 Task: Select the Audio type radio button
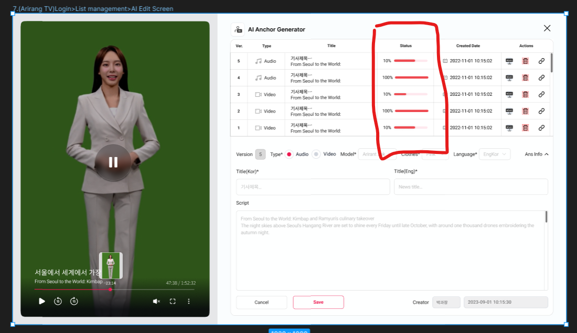click(x=289, y=154)
